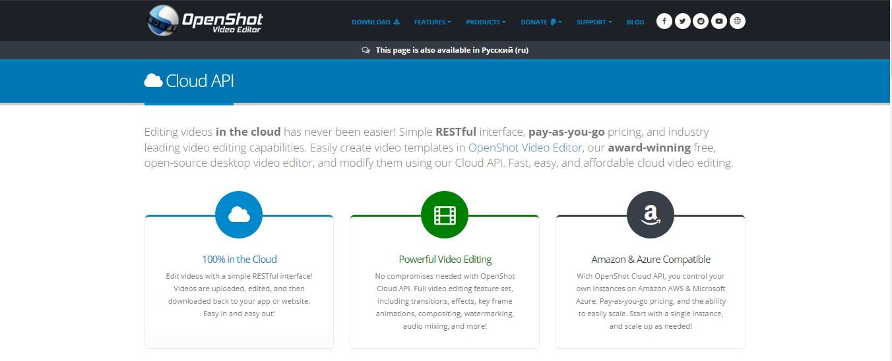Open the Donate dropdown menu
Screen dimensions: 892x361
tap(541, 22)
